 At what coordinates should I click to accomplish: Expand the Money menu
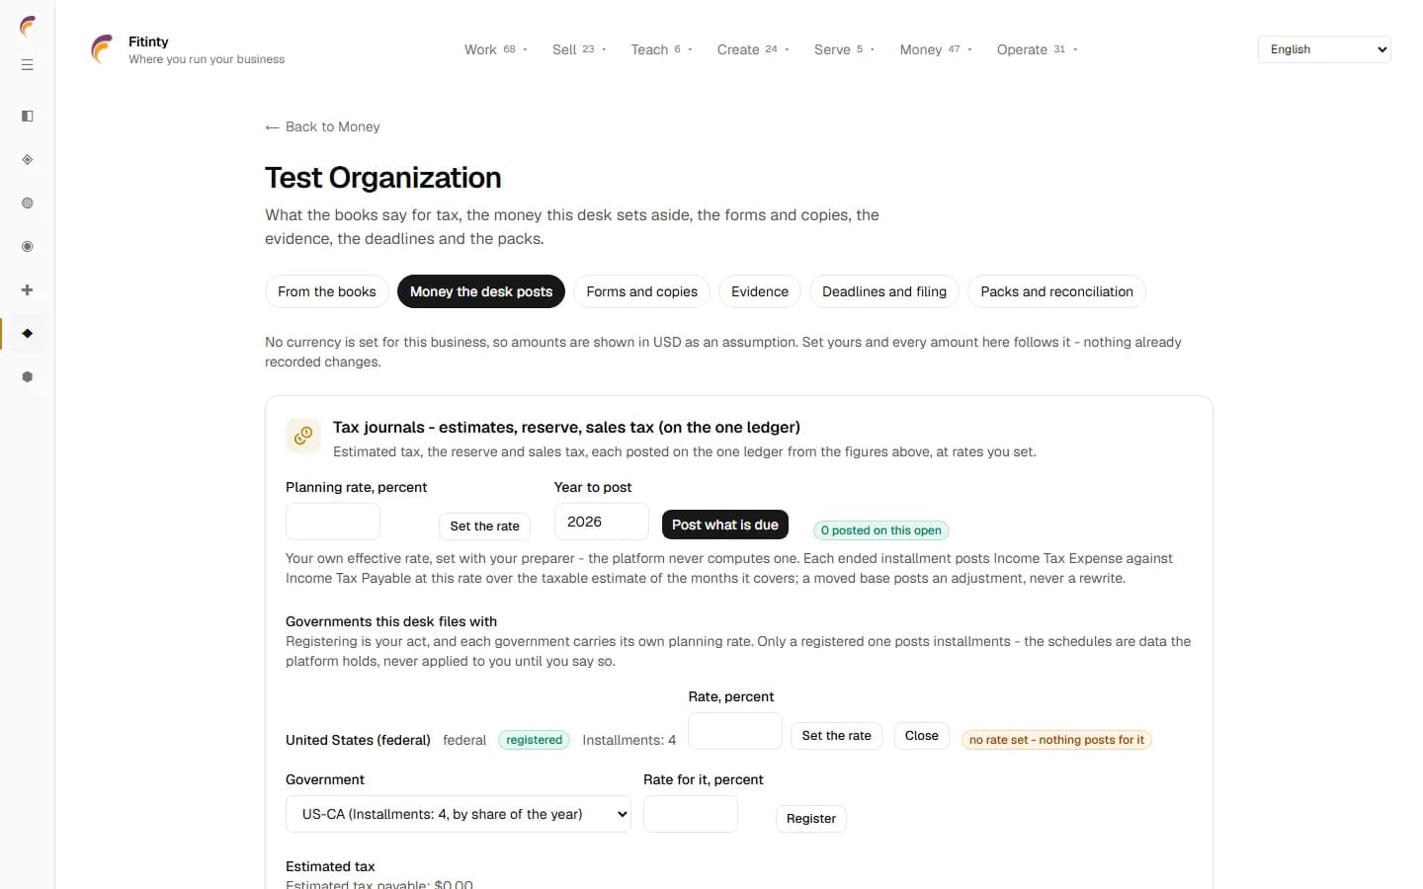pos(936,49)
